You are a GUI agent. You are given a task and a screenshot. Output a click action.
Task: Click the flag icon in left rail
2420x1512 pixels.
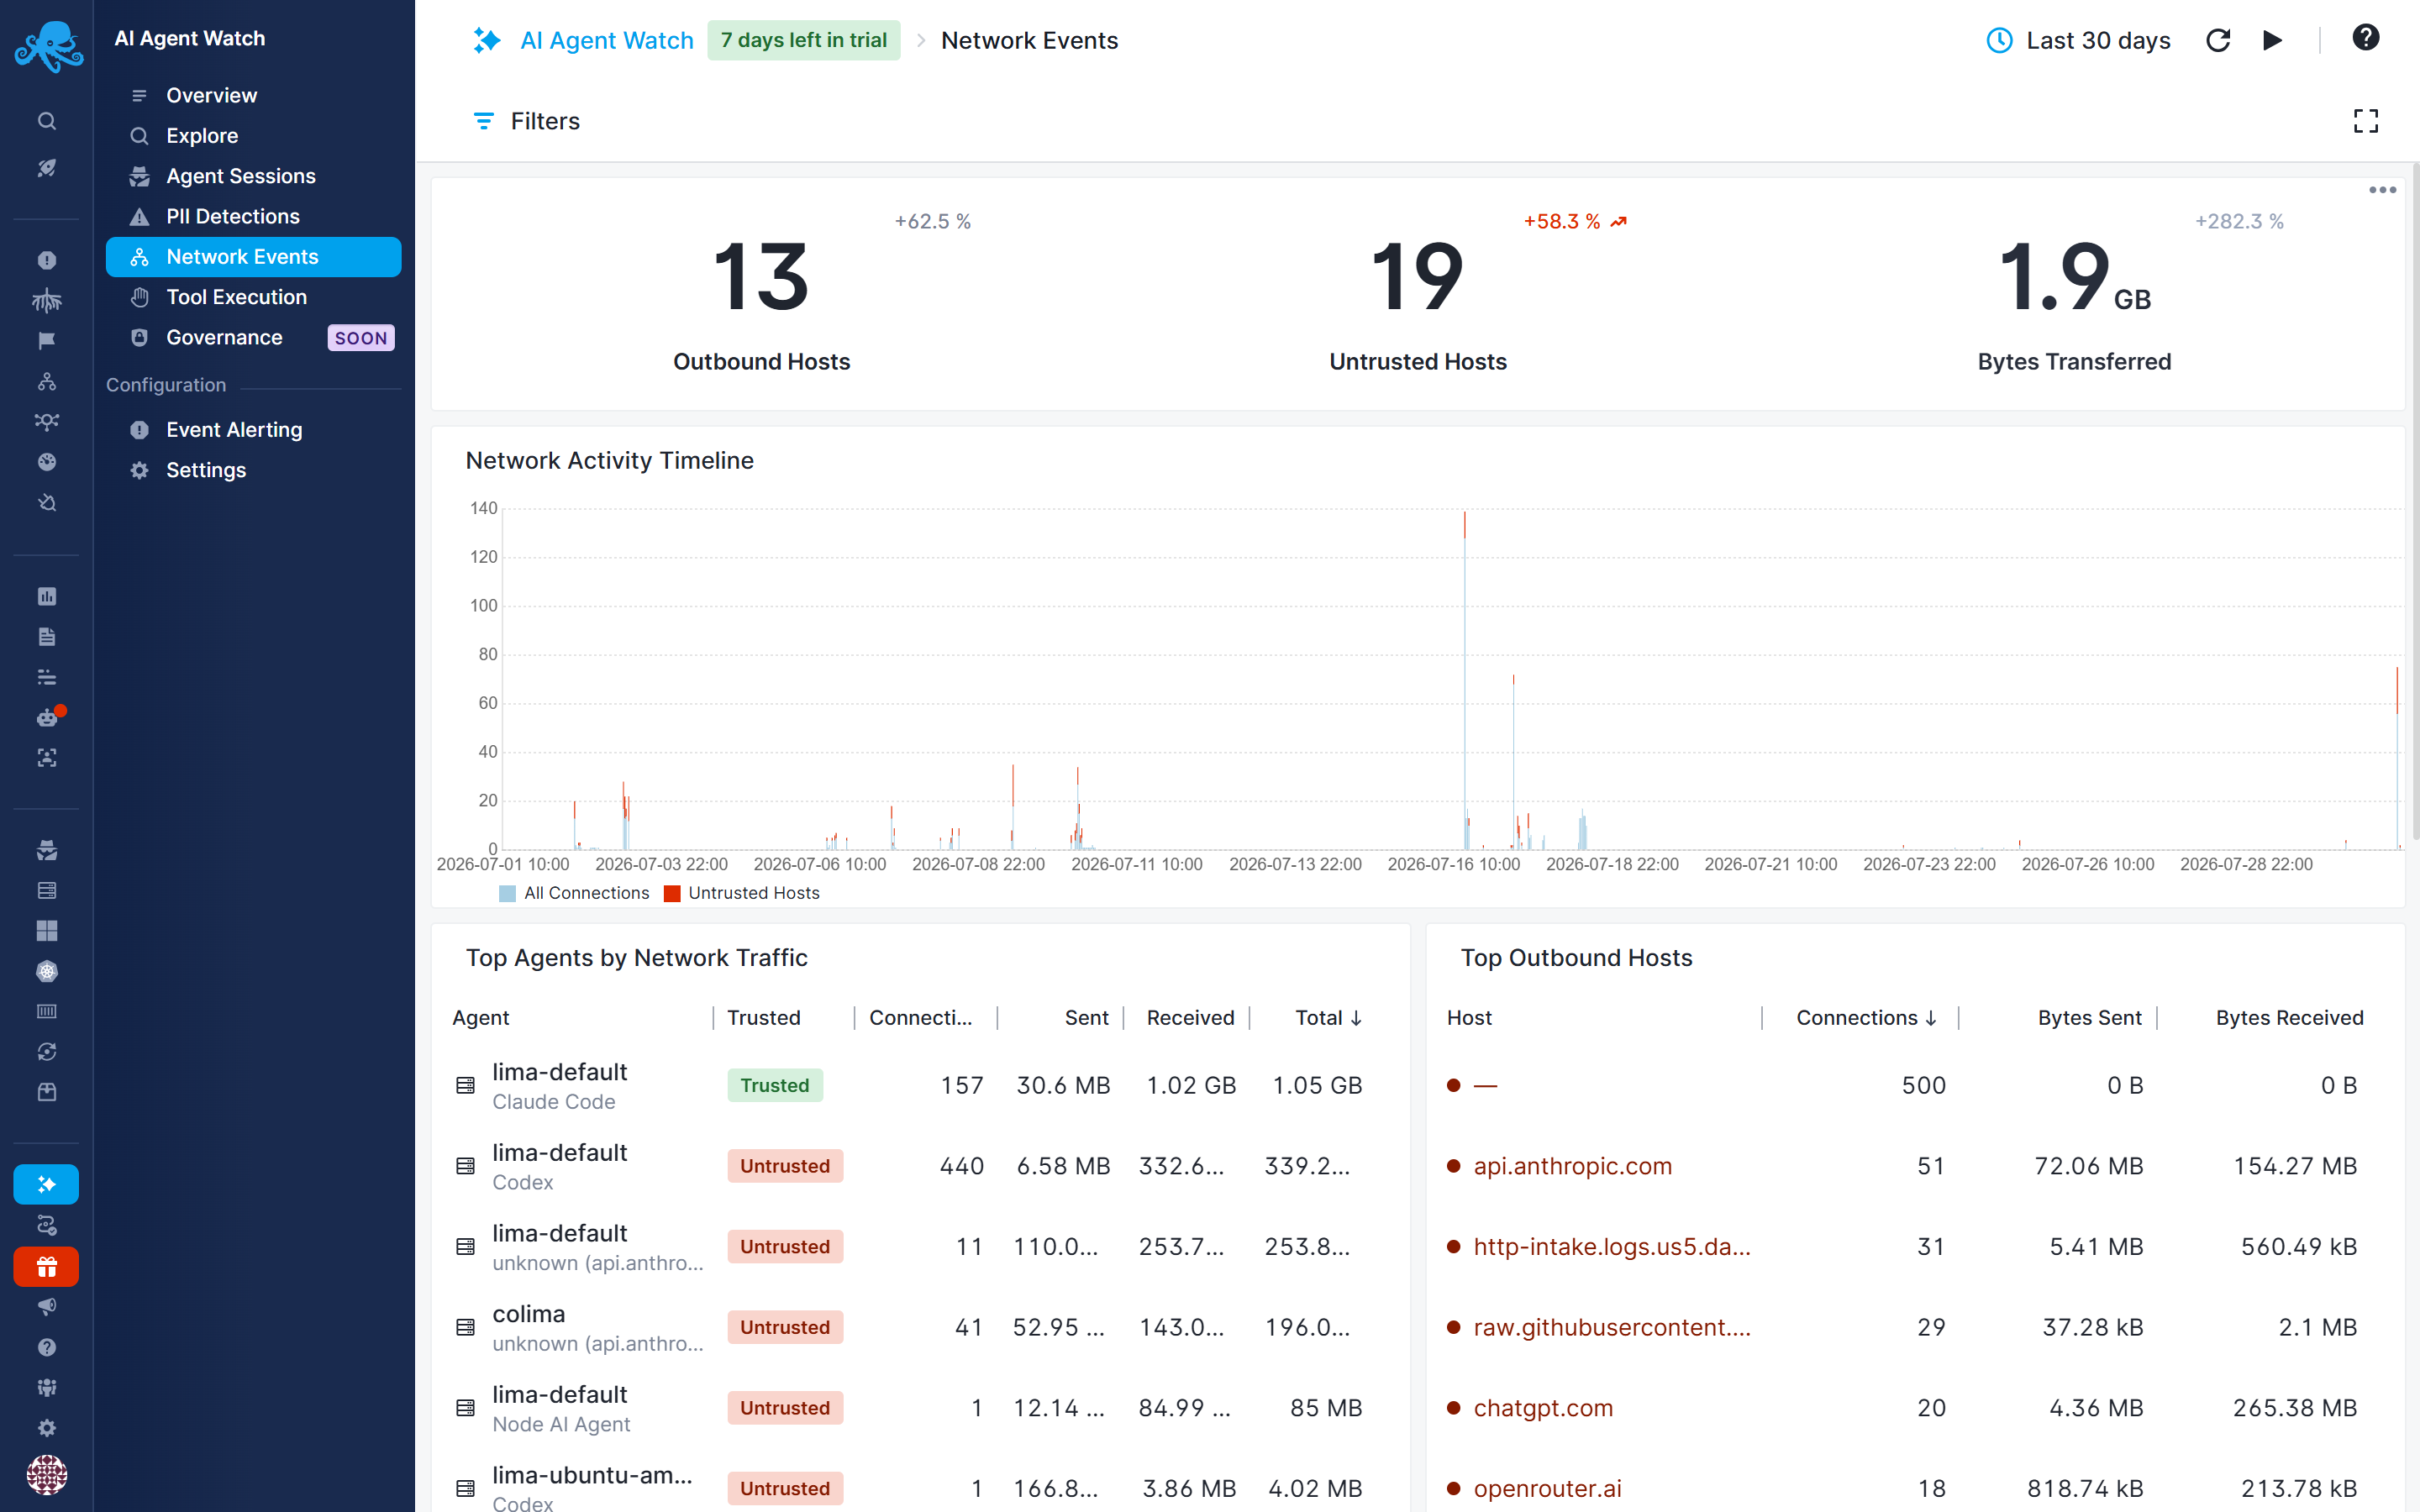pos(47,341)
